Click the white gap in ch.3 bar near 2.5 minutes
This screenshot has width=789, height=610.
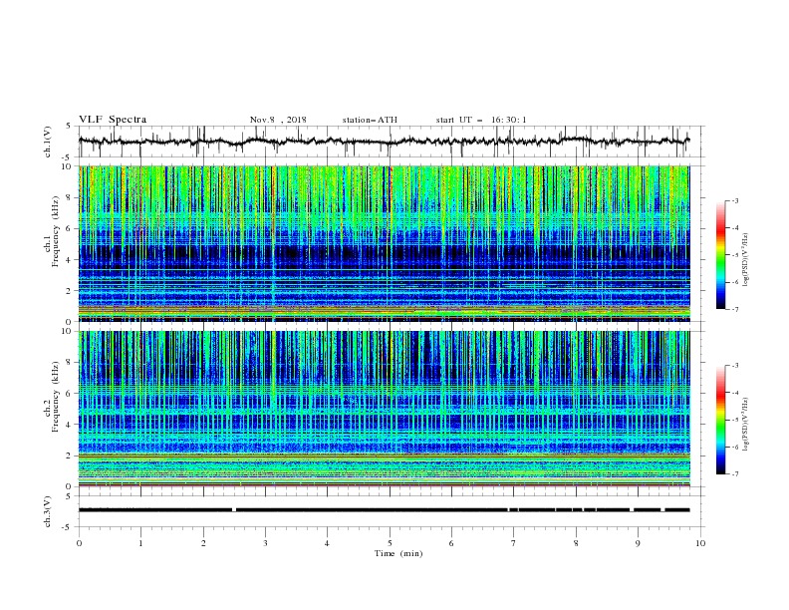[x=234, y=510]
